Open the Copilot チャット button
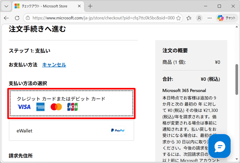The width and height of the screenshot is (240, 163). click(226, 18)
